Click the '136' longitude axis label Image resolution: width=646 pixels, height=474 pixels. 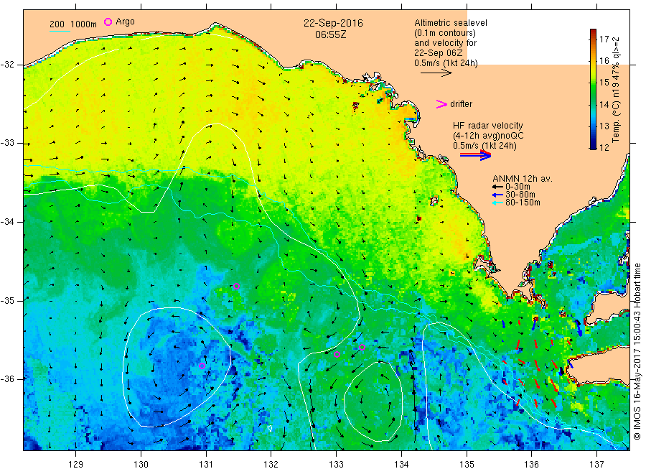click(x=531, y=465)
